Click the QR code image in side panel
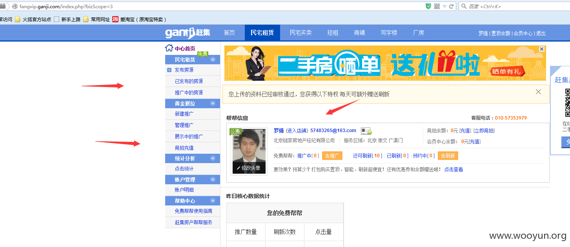Image resolution: width=570 pixels, height=247 pixels. click(x=567, y=103)
